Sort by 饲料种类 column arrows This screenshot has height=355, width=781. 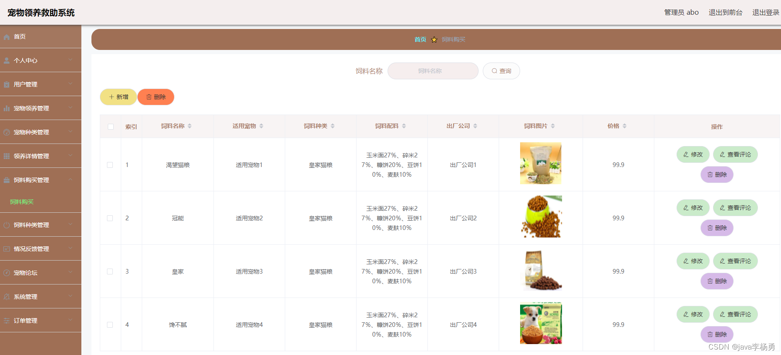(x=333, y=126)
